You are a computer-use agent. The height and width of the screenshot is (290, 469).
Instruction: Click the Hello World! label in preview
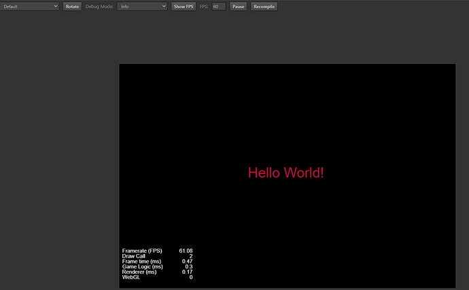coord(286,173)
